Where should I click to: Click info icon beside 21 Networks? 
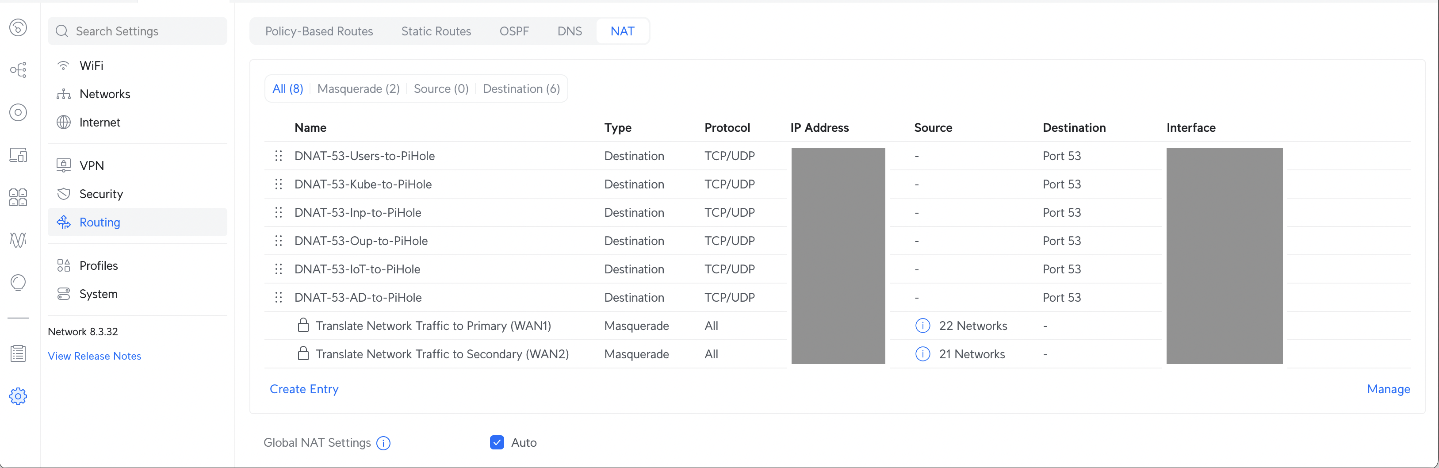923,354
